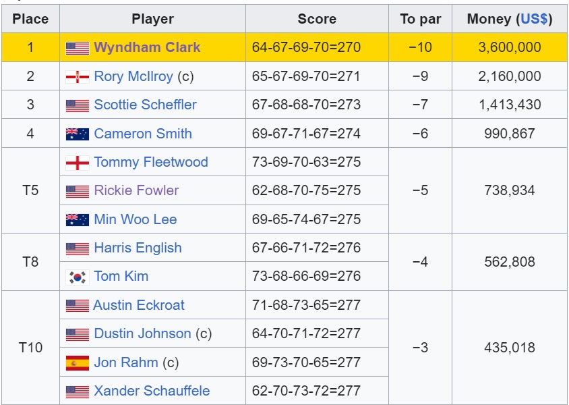
Task: Open the Austin Eckroat link
Action: point(139,305)
